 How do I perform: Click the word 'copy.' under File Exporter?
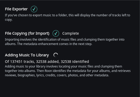pyautogui.click(x=9, y=20)
